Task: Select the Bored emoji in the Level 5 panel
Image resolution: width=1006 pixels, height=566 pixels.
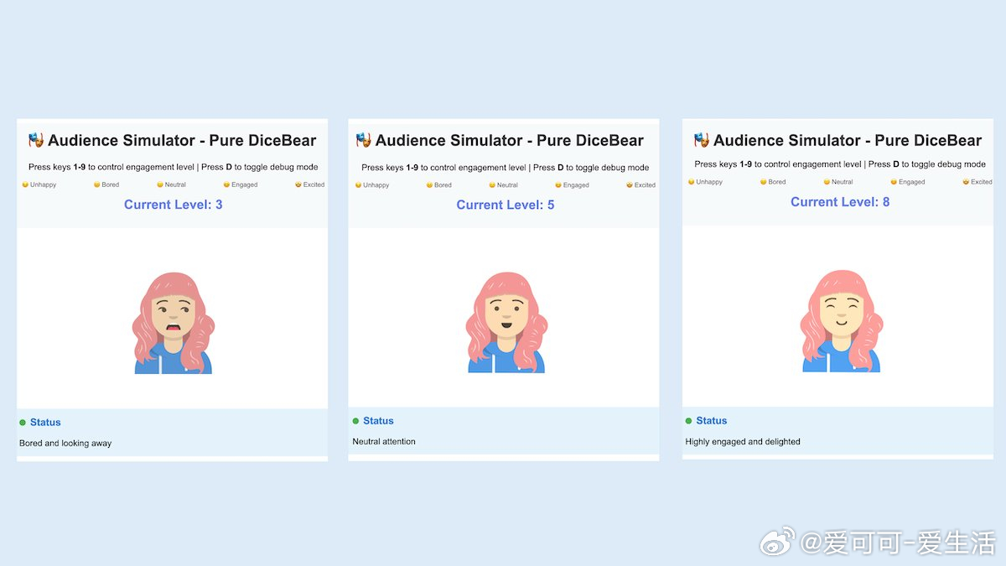Action: point(429,185)
